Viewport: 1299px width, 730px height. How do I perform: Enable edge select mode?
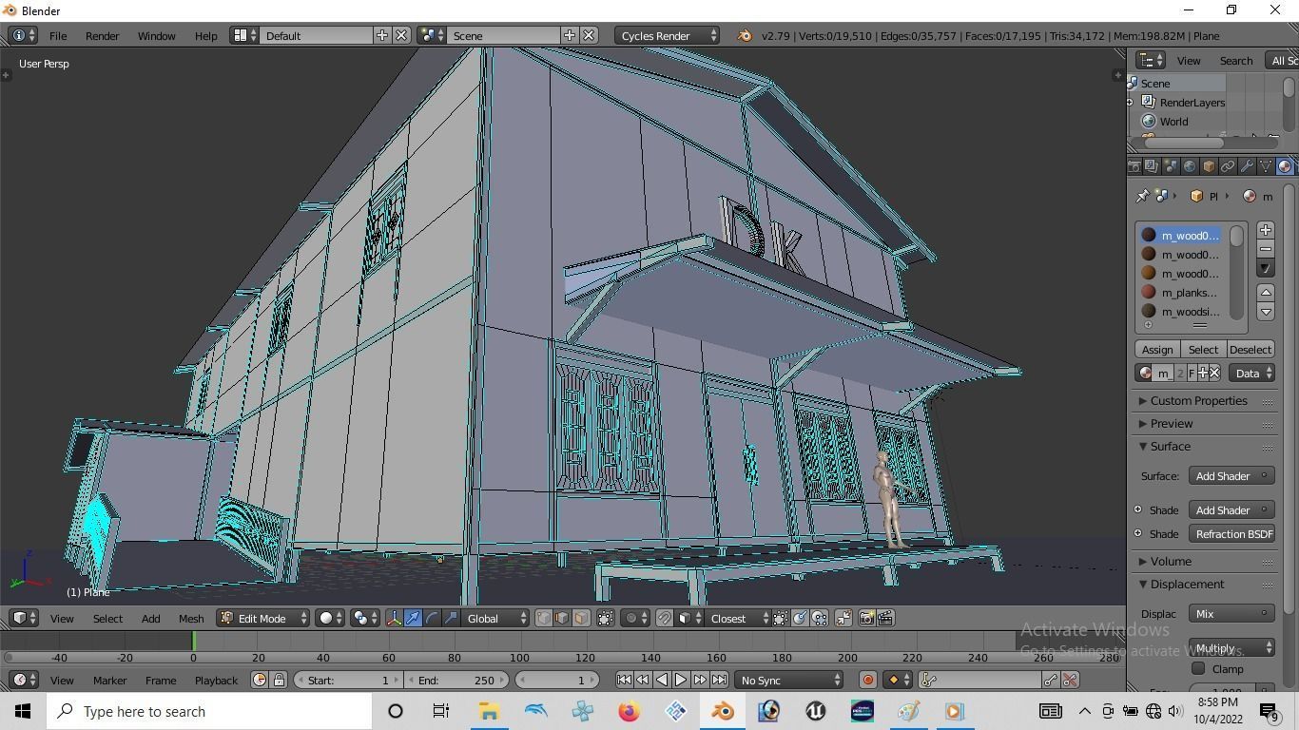[562, 619]
